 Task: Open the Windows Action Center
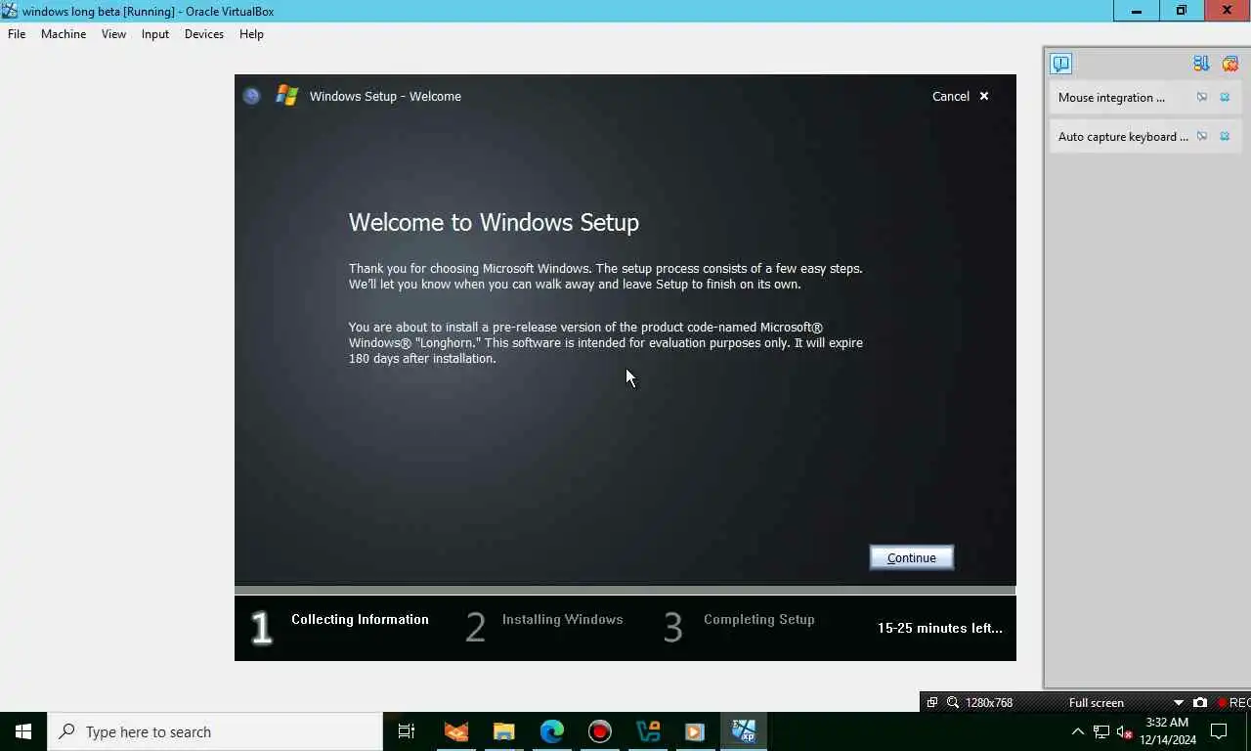tap(1219, 731)
